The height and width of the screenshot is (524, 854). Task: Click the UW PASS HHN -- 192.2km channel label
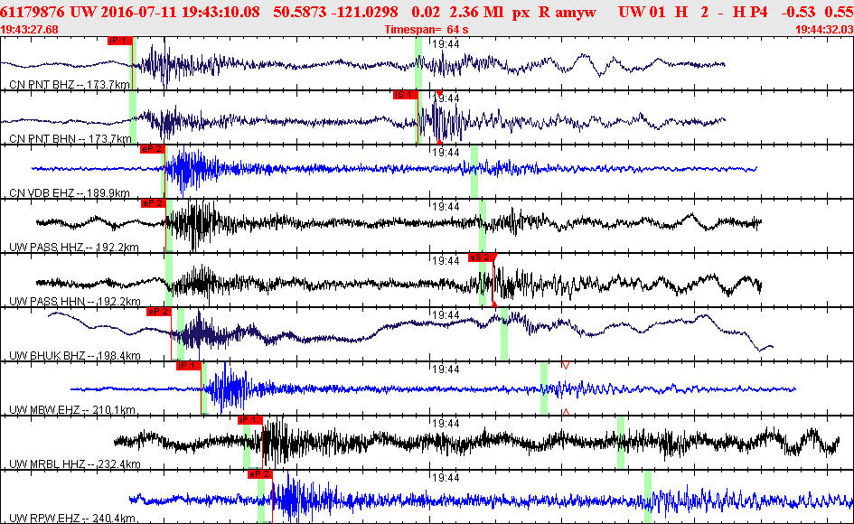[75, 301]
